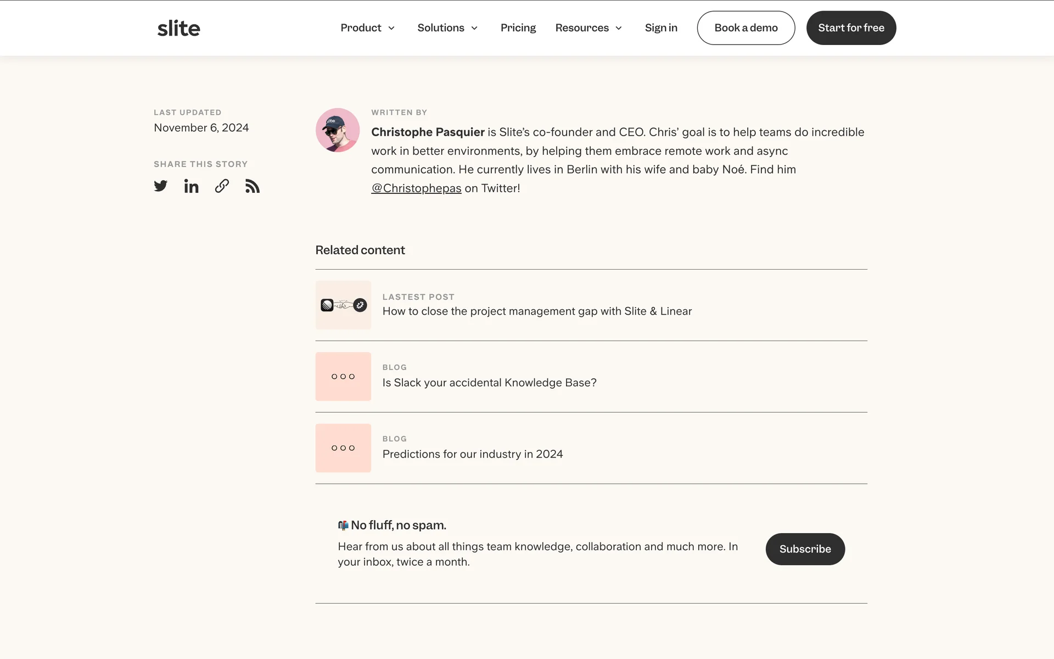Expand the Resources dropdown menu
Screen dimensions: 1054x659
pos(588,28)
